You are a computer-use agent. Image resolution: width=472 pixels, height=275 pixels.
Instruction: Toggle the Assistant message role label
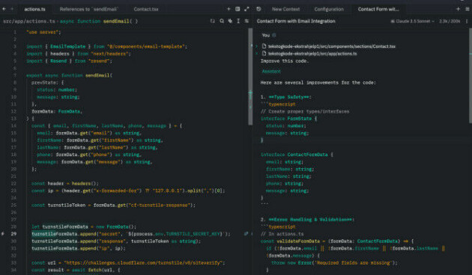coord(271,71)
